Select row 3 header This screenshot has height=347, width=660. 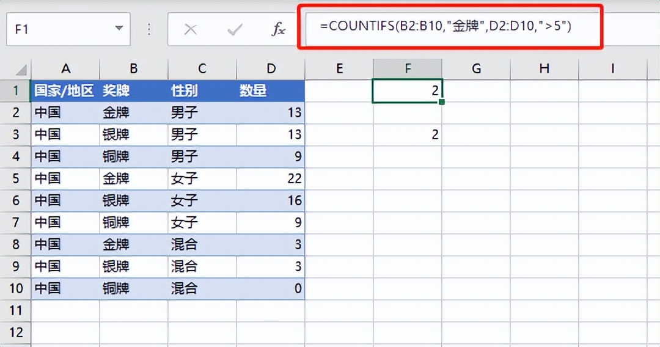(x=15, y=134)
